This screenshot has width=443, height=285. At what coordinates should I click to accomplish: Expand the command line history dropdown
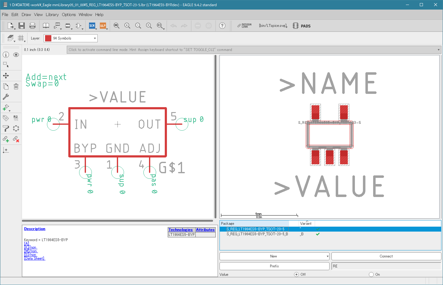click(438, 50)
